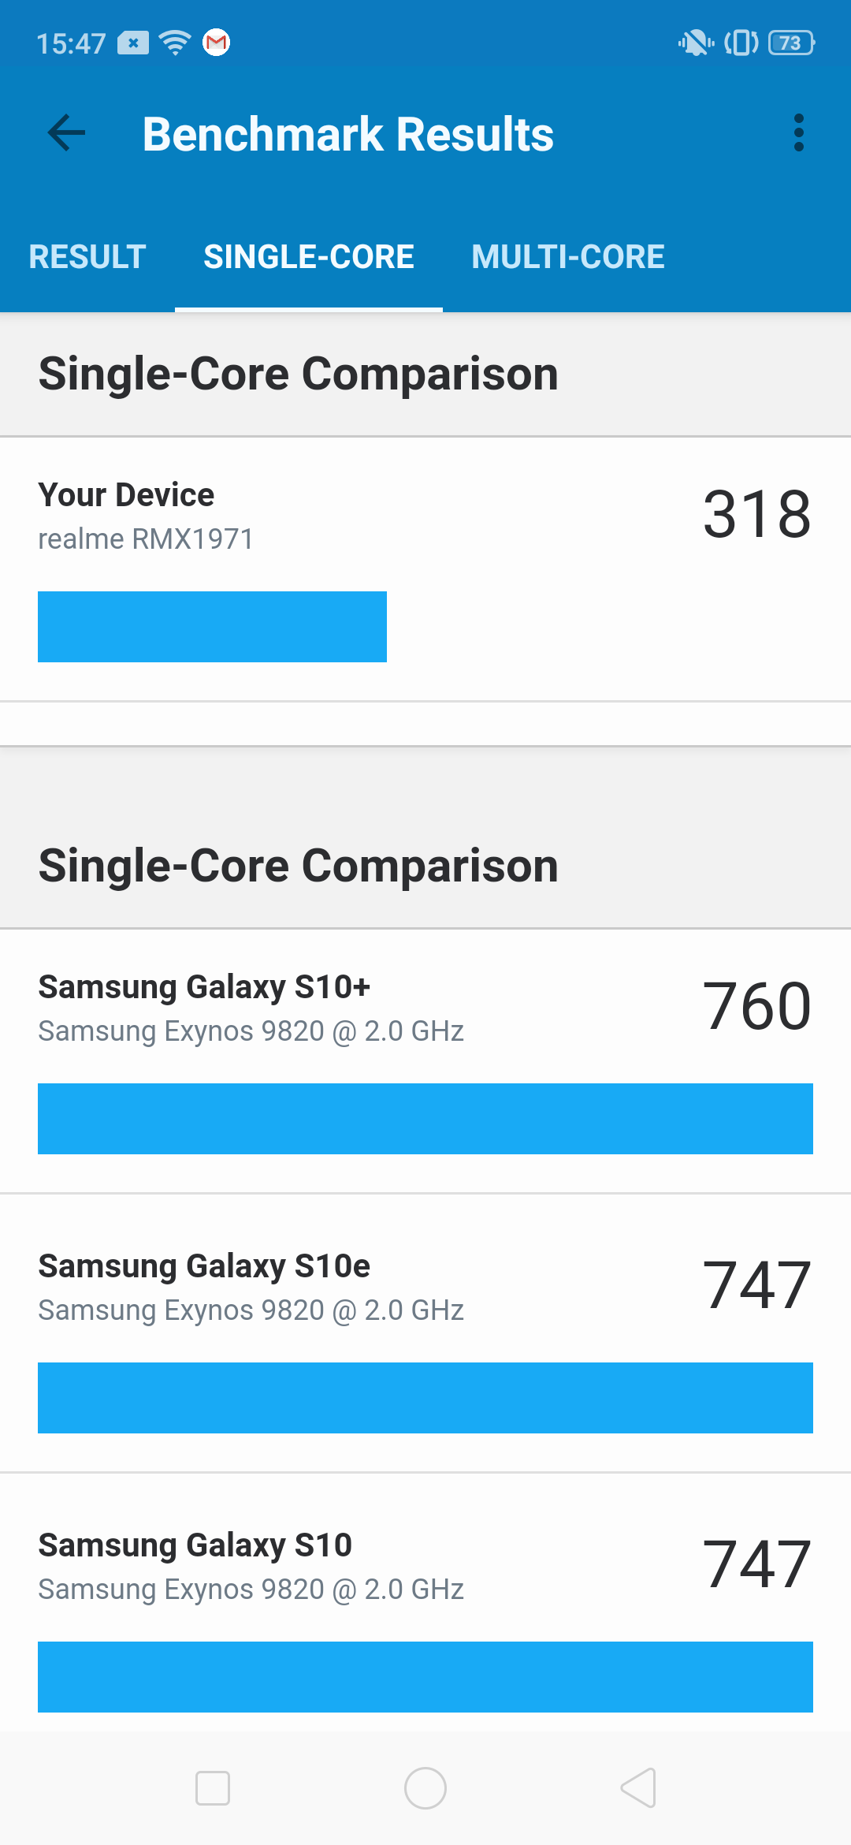Tap the Gmail notification icon

[216, 42]
